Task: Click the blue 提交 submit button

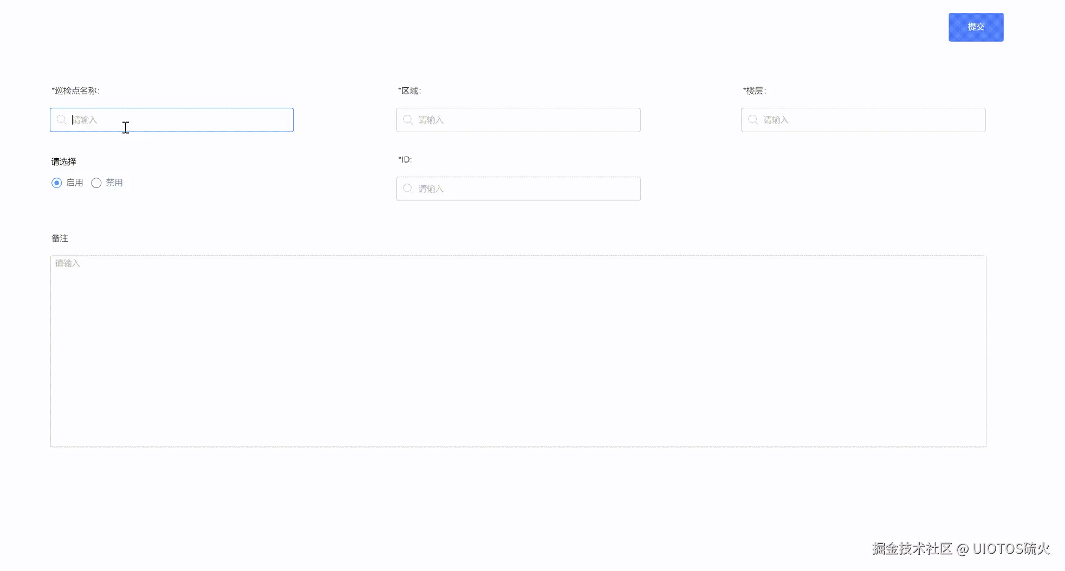Action: [976, 27]
